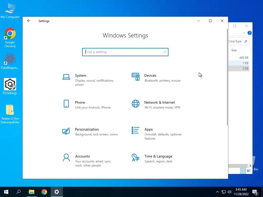Open Devices settings heading
The width and height of the screenshot is (263, 197).
pos(150,75)
